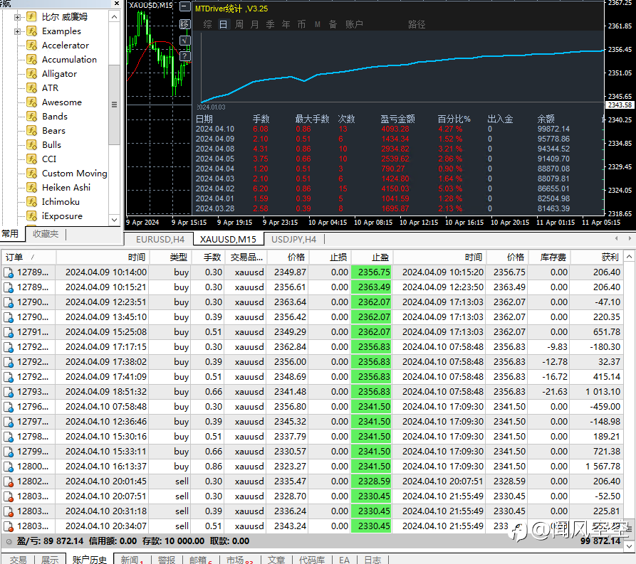Sort history by 订单 column header
The height and width of the screenshot is (564, 636).
(28, 257)
